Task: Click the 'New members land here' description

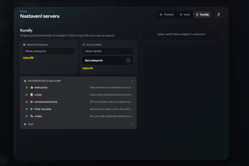Action: click(111, 88)
